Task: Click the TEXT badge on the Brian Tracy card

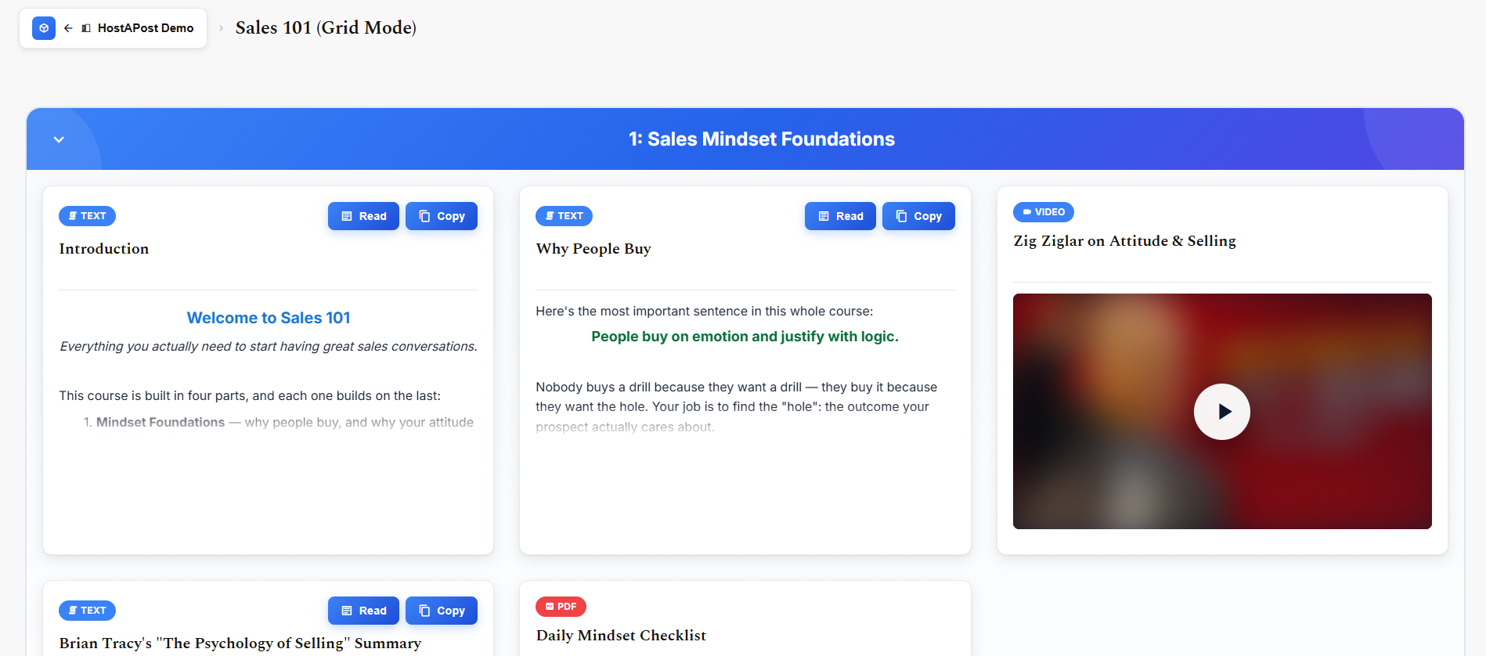Action: (x=88, y=611)
